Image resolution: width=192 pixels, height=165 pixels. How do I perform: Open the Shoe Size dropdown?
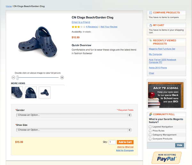pyautogui.click(x=74, y=130)
